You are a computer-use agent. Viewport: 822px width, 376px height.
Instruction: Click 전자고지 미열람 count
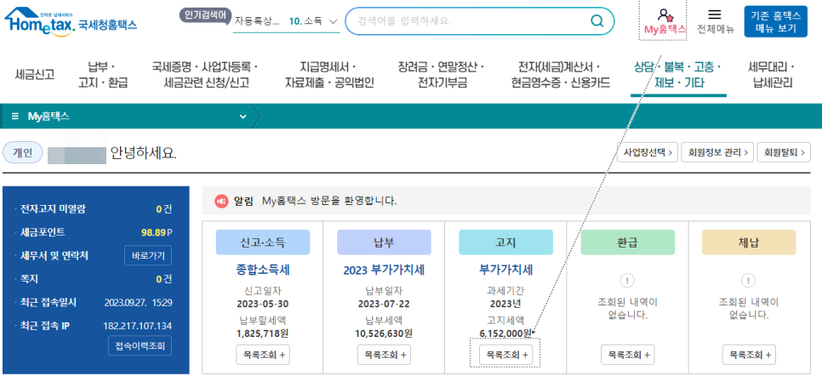click(x=163, y=209)
